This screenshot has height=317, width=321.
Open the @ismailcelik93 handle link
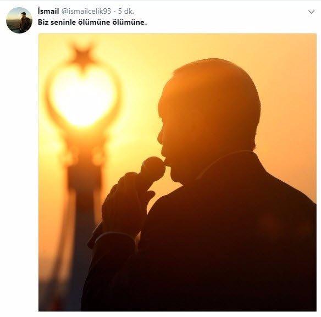click(x=86, y=11)
